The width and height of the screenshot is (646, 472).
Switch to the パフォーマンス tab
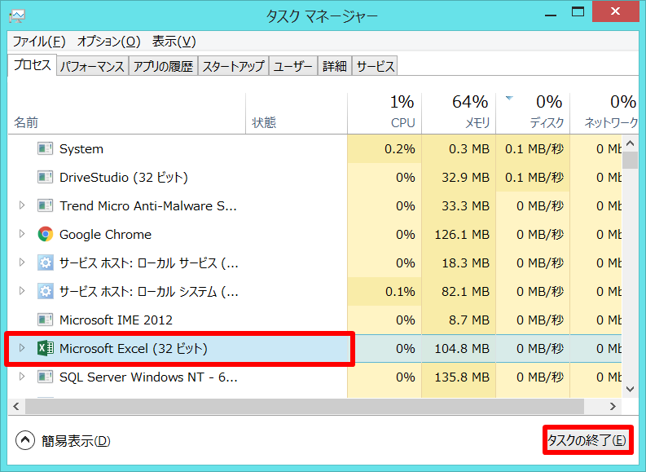[x=92, y=66]
